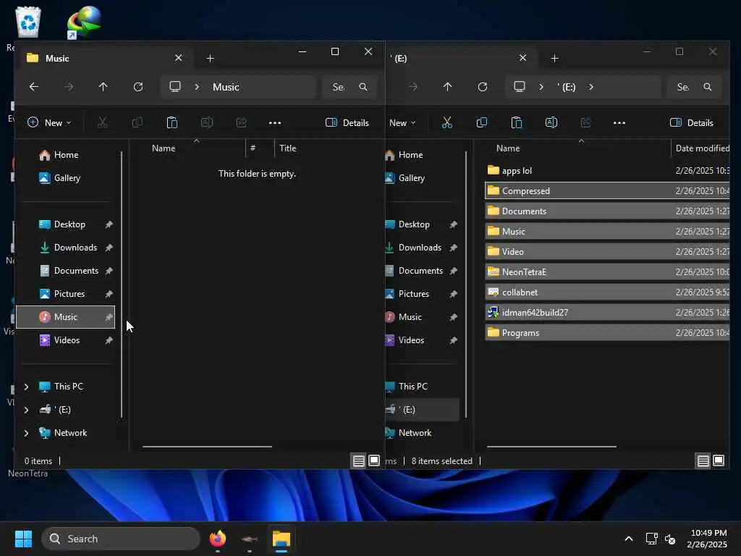The height and width of the screenshot is (556, 741).
Task: Click network icon in system tray
Action: (652, 539)
